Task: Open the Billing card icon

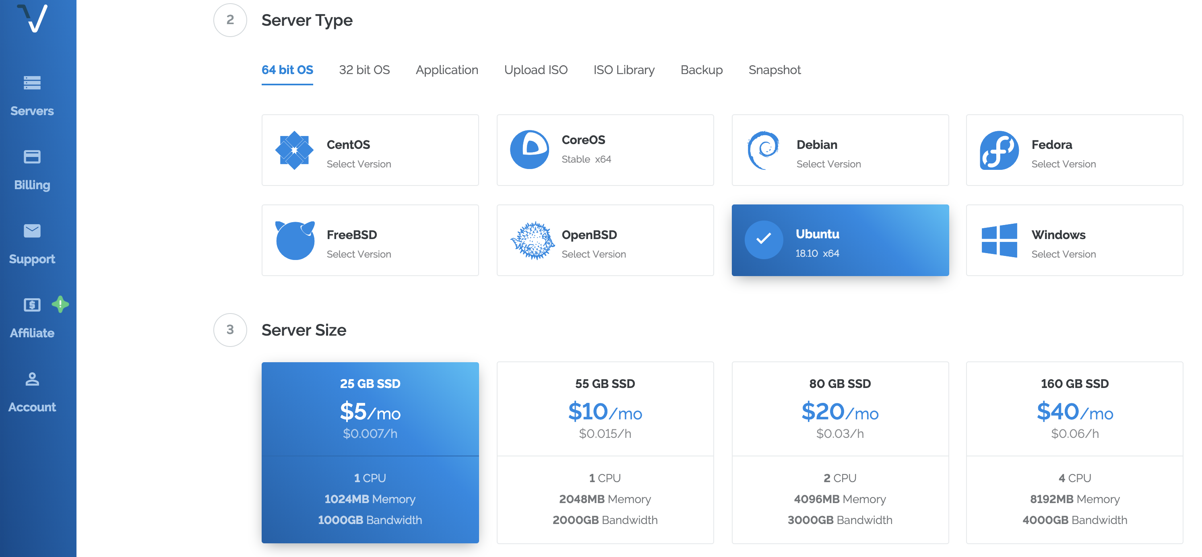Action: [32, 157]
